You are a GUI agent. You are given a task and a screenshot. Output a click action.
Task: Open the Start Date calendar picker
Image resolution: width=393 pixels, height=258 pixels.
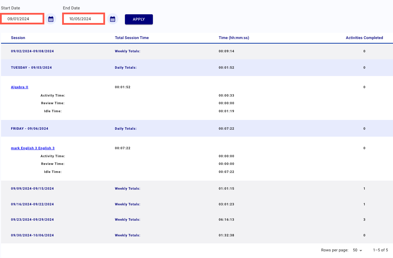pos(51,18)
